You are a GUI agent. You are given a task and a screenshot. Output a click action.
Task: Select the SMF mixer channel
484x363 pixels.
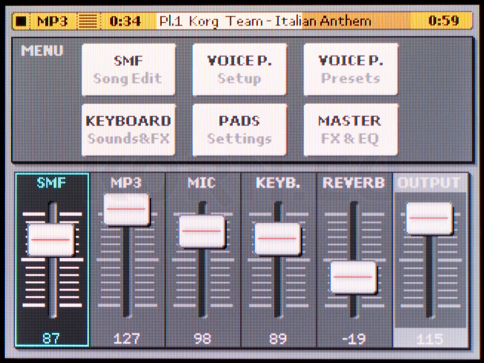(x=51, y=183)
